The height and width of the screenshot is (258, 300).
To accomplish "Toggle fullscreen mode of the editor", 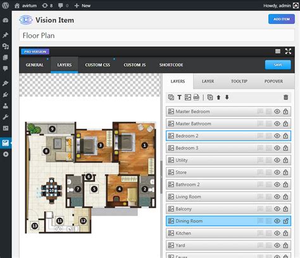I will (x=288, y=51).
